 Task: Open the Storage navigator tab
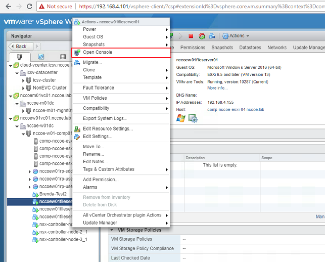tap(63, 56)
